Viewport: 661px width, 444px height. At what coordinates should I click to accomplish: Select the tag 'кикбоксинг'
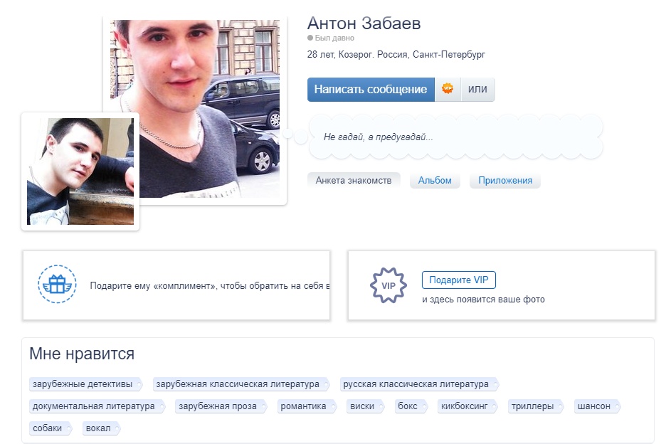pos(467,406)
